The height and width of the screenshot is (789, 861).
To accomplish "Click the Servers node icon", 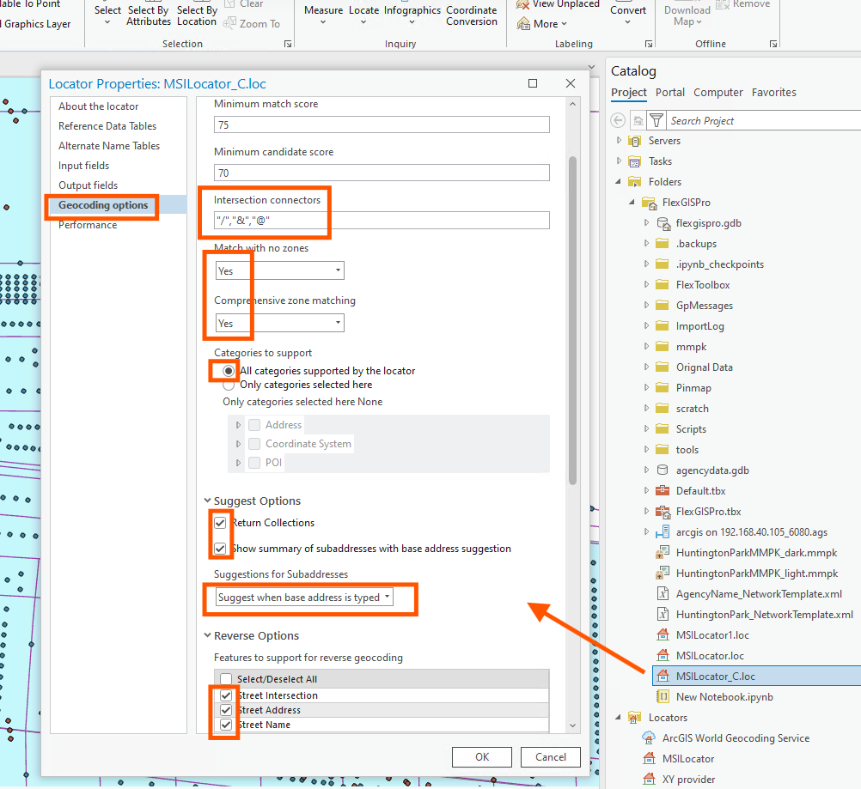I will coord(635,141).
